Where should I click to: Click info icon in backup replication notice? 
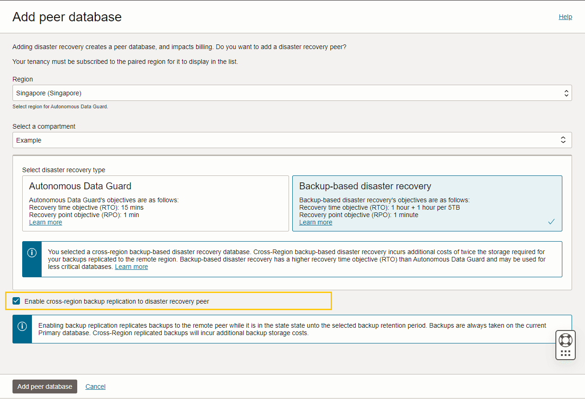pyautogui.click(x=22, y=326)
